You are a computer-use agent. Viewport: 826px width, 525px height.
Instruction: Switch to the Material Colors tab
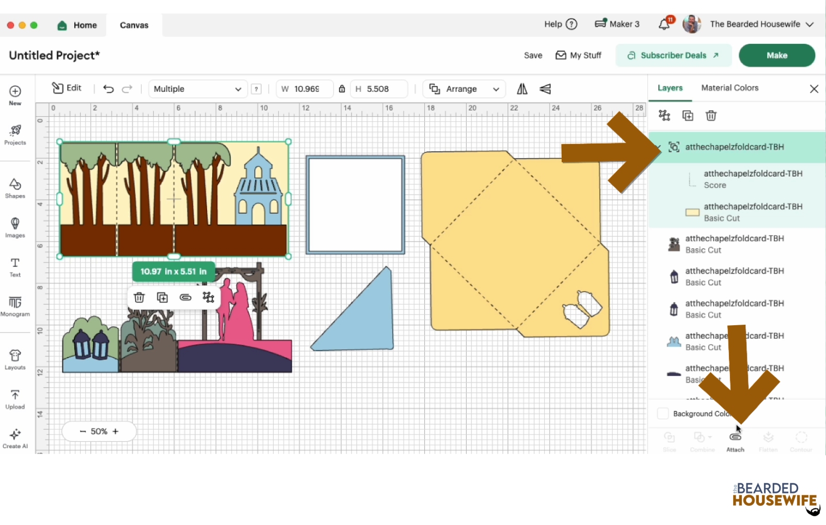pyautogui.click(x=729, y=88)
